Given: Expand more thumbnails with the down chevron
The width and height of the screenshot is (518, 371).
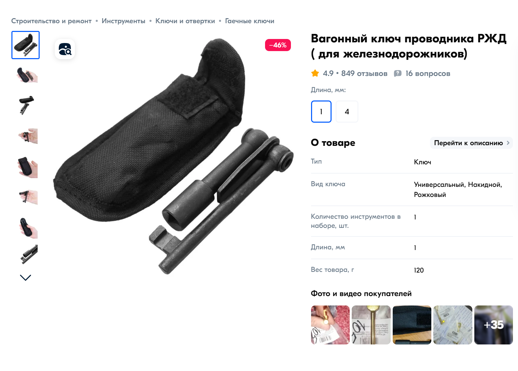Looking at the screenshot, I should point(26,278).
